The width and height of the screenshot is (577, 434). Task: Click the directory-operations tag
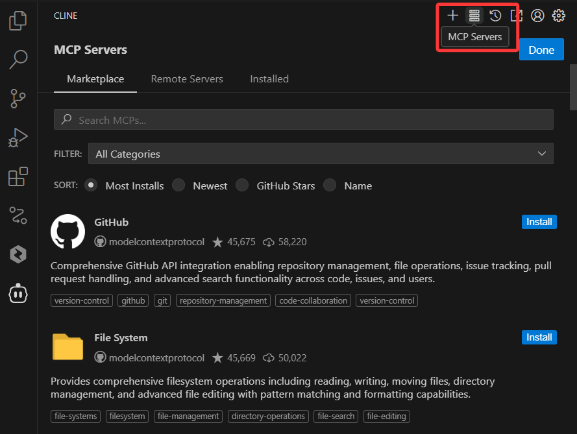coord(268,416)
